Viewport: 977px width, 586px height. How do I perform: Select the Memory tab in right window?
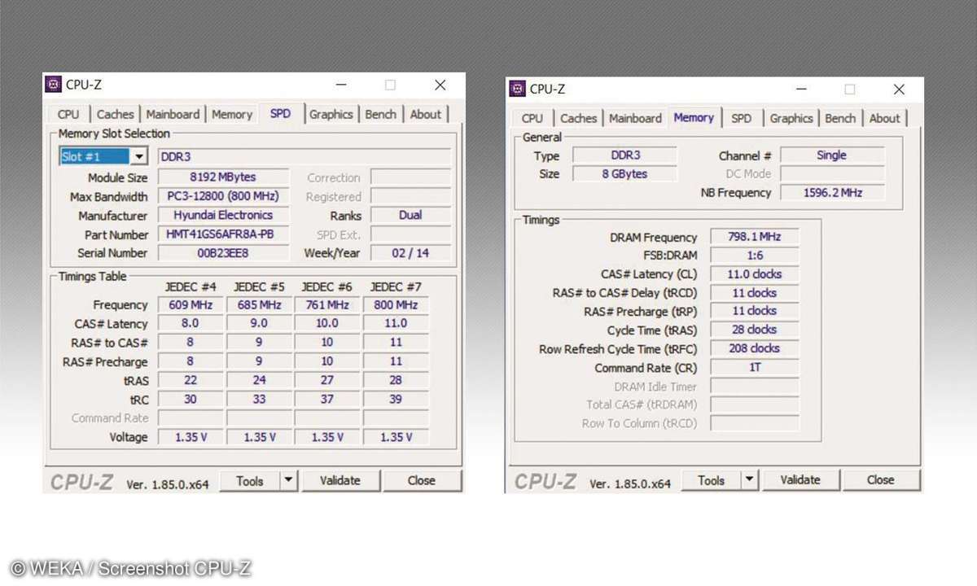694,118
